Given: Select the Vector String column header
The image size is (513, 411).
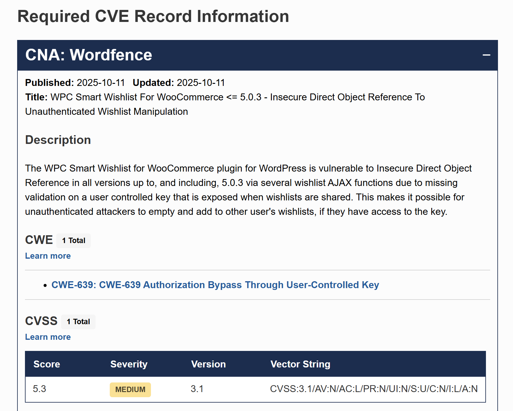Looking at the screenshot, I should (x=300, y=364).
